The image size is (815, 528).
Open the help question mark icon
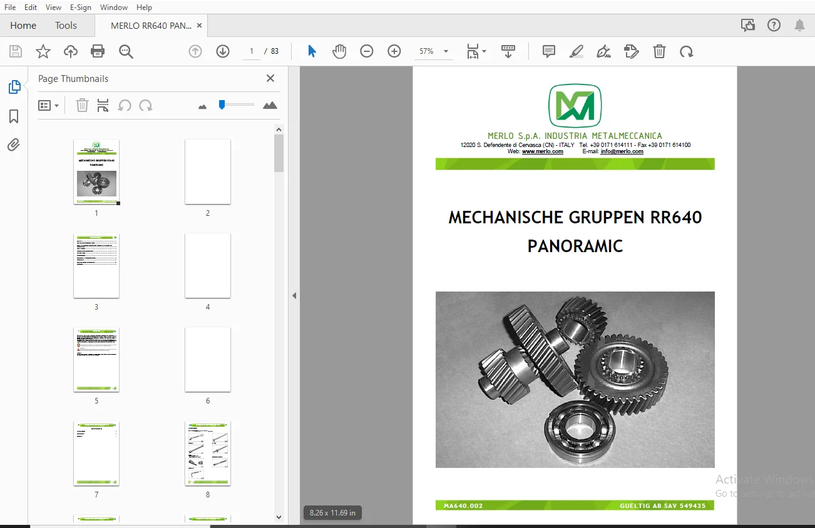pyautogui.click(x=774, y=25)
